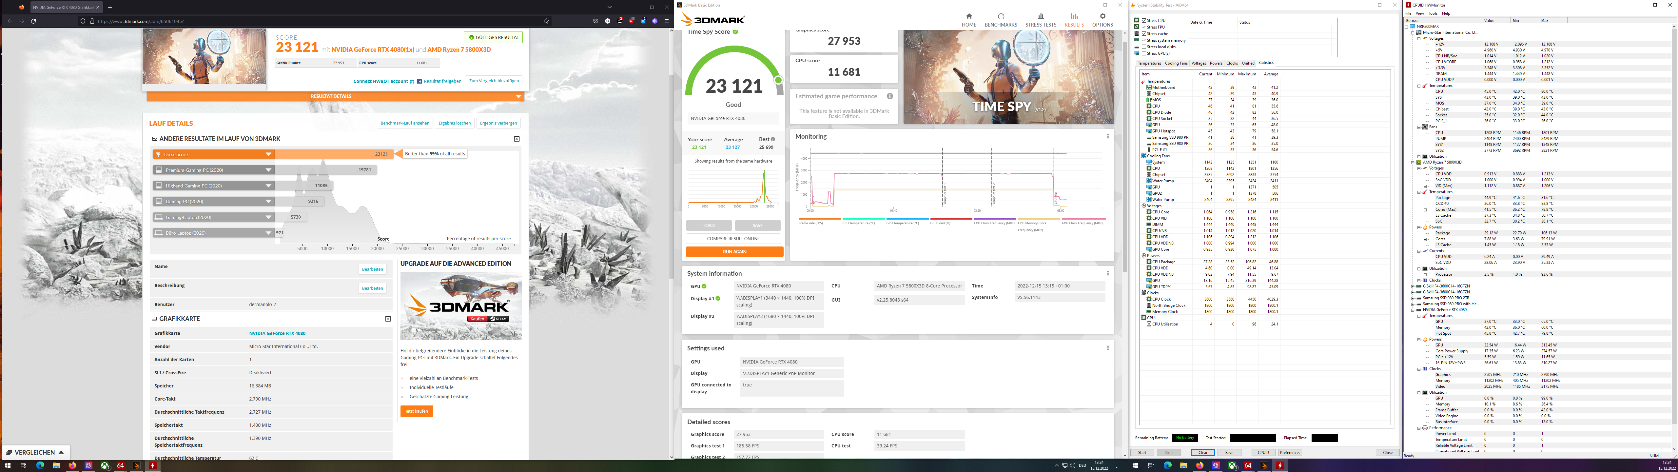Click Task View on the right taskbar

coord(1151,465)
